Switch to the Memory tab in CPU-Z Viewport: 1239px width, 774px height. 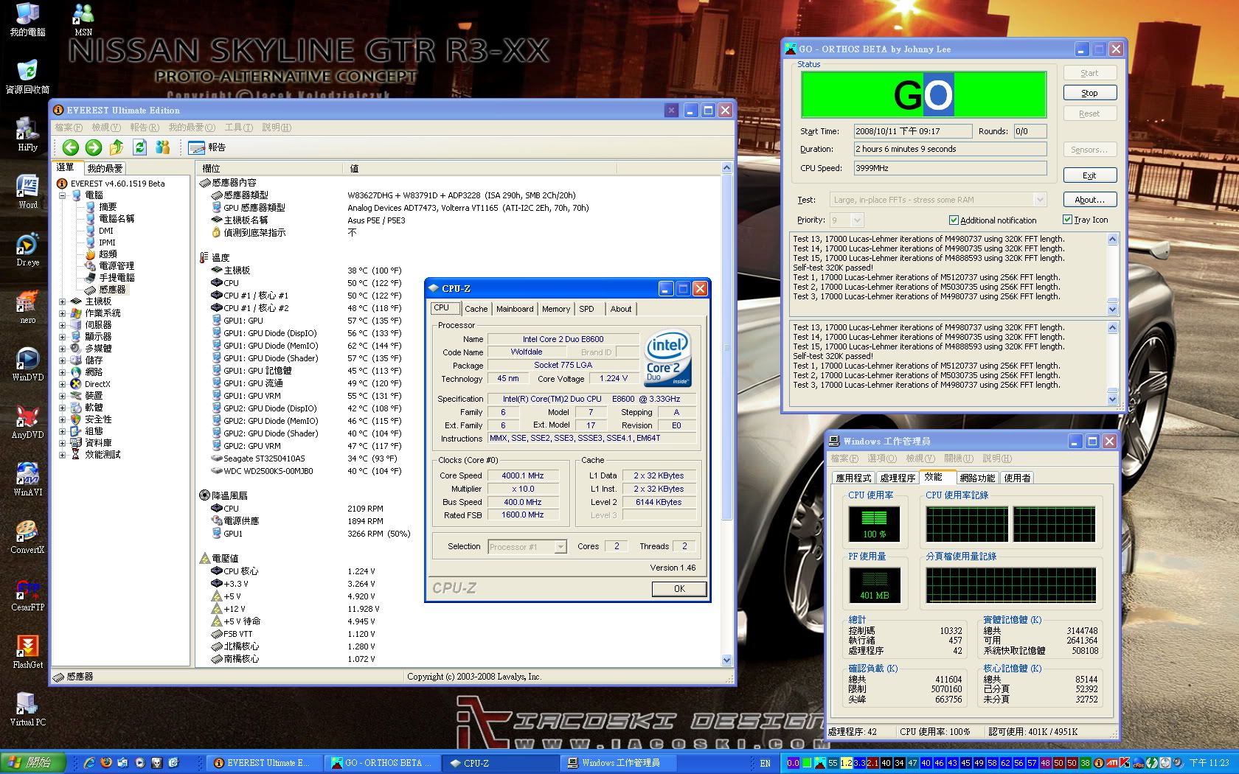555,309
